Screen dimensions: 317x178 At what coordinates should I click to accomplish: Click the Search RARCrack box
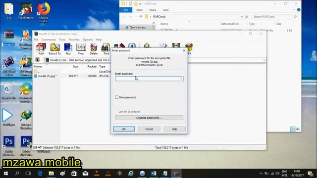(275, 17)
